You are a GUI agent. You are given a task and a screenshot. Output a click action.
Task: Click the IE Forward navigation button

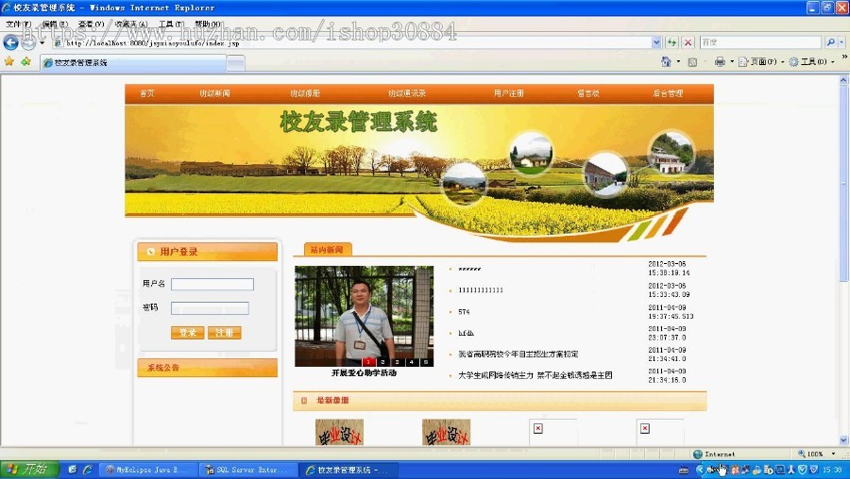(28, 42)
